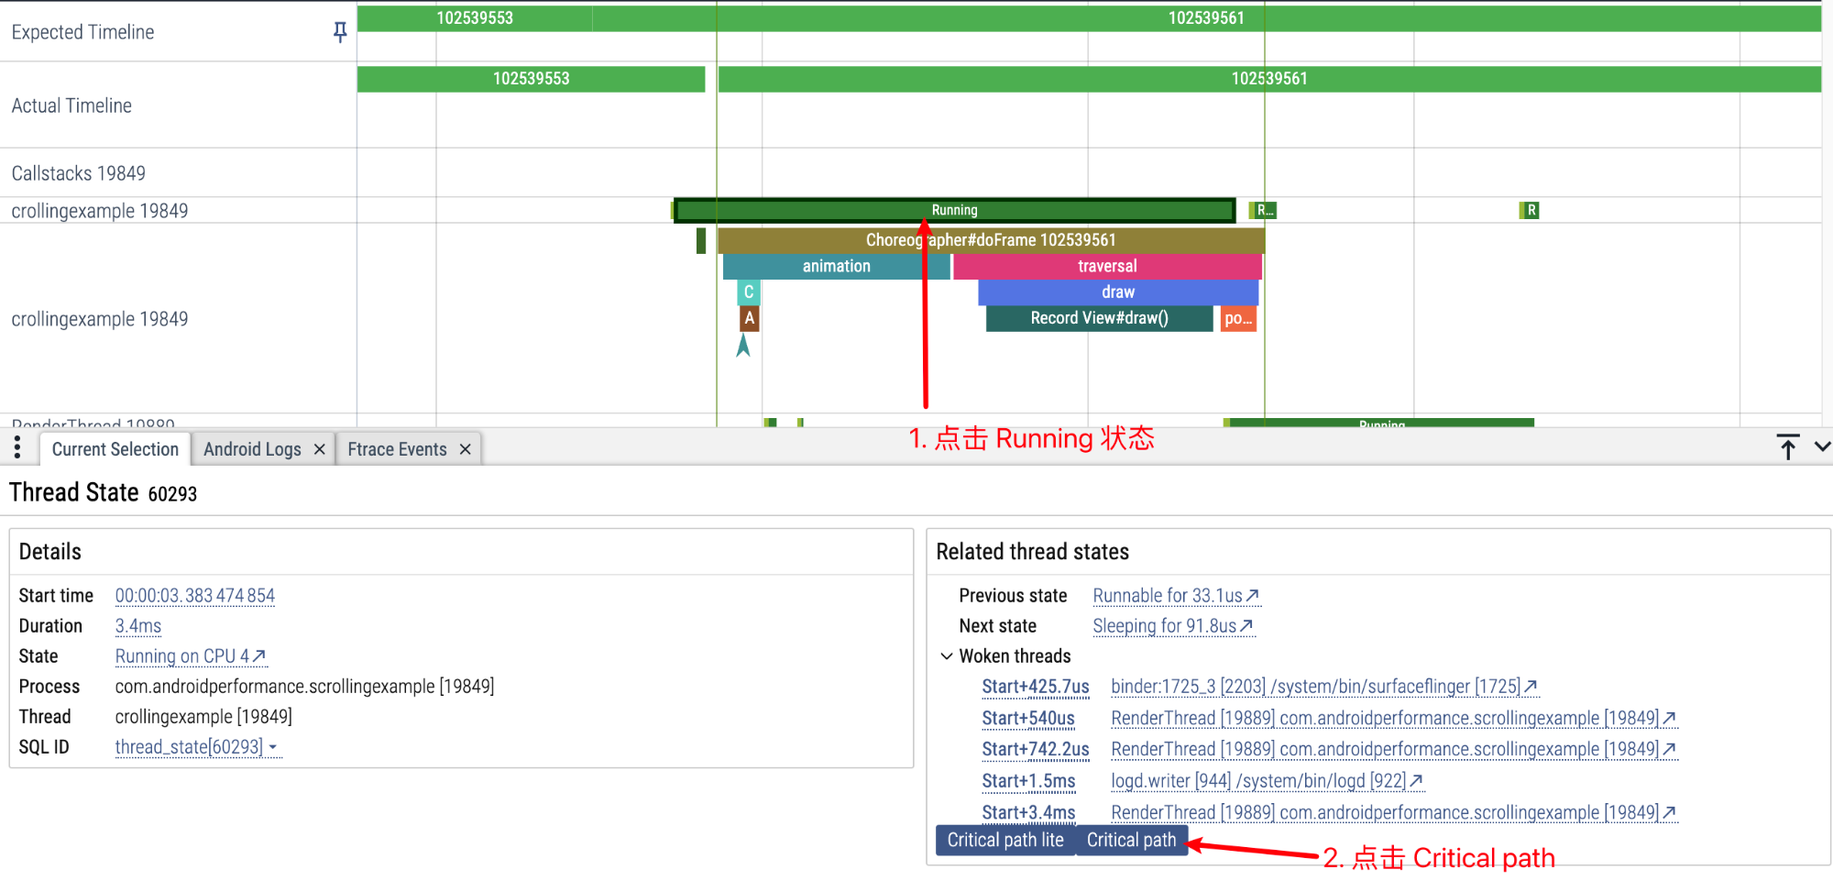Viewport: 1833px width, 881px height.
Task: Close the Android Logs tab
Action: [x=319, y=449]
